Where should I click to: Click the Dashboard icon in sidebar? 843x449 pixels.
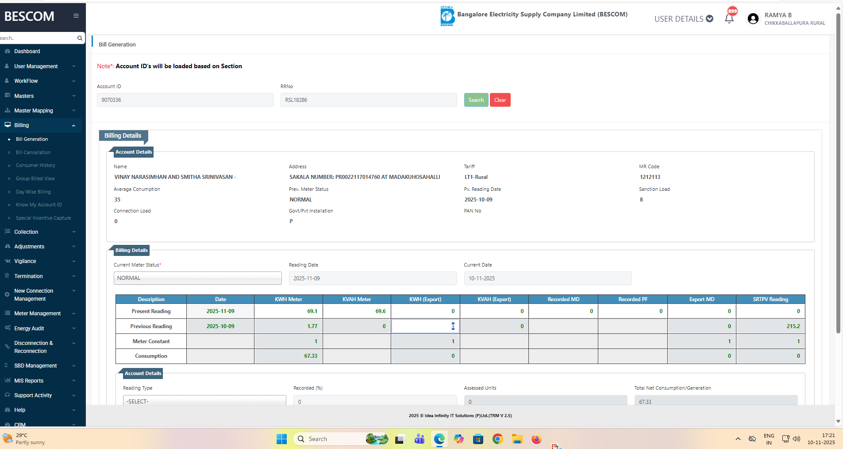coord(7,51)
